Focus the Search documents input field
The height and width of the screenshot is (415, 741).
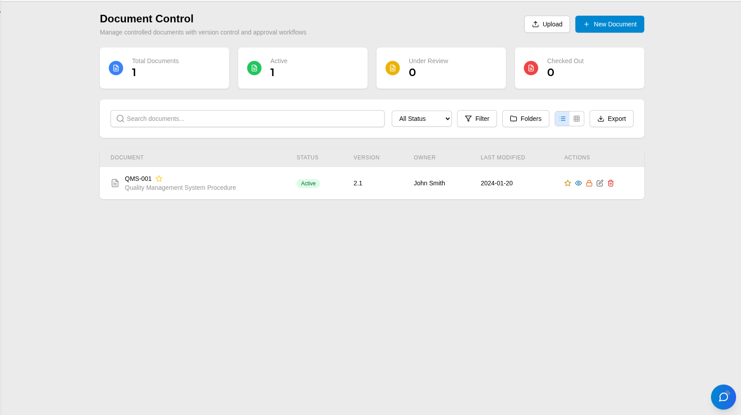point(248,119)
